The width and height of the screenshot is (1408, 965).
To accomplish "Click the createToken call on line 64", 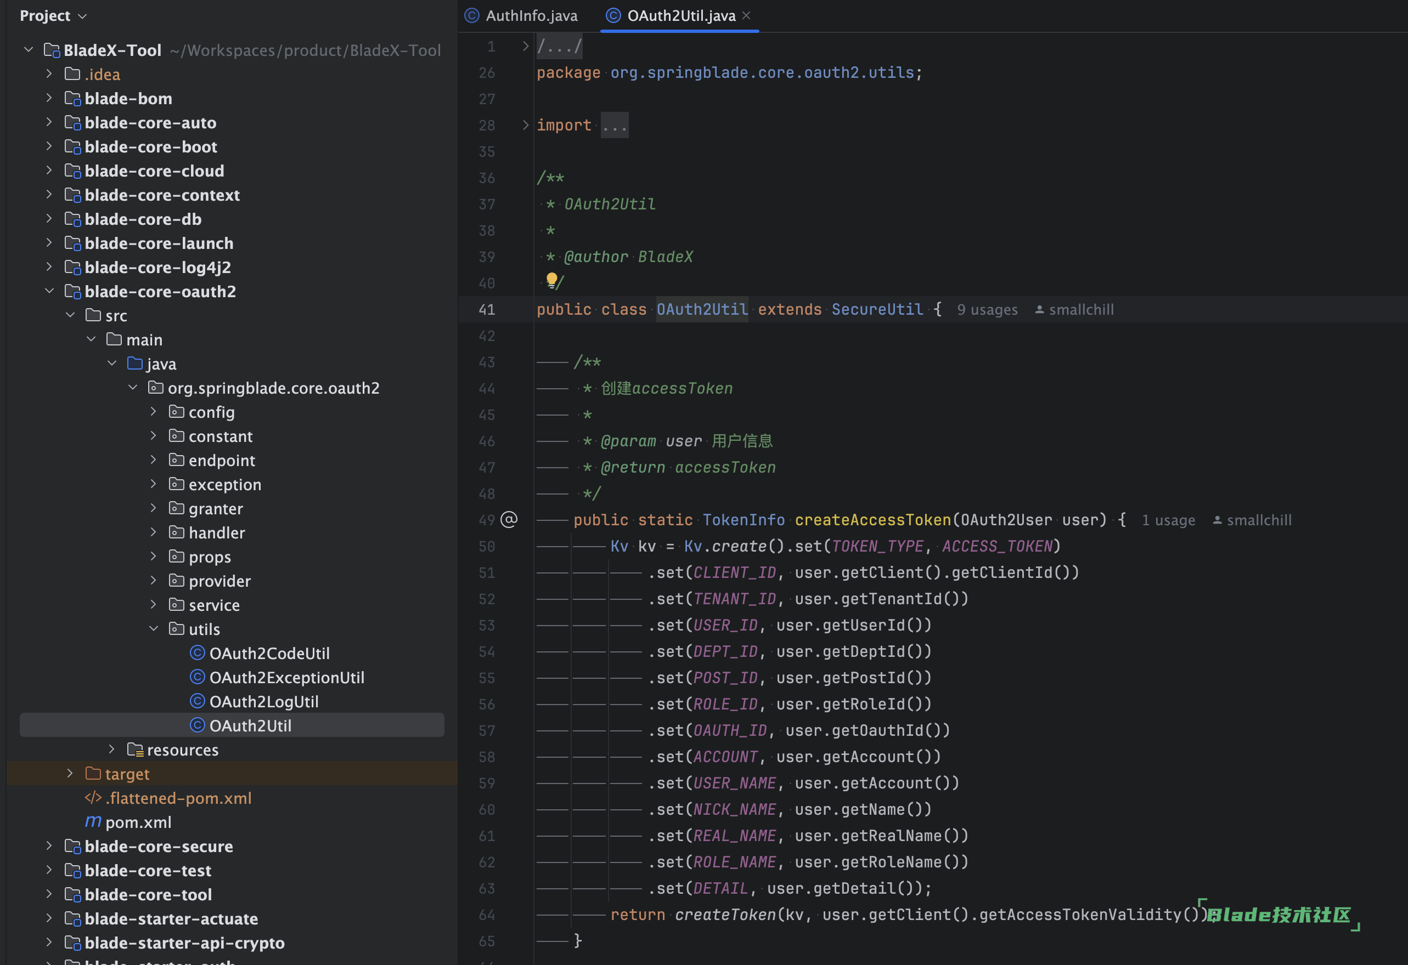I will tap(725, 915).
